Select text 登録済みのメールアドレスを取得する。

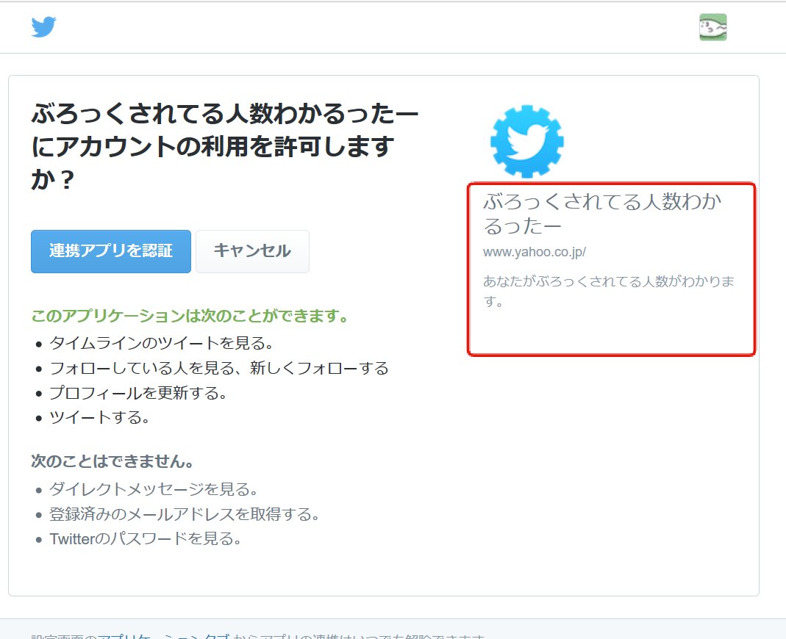184,514
